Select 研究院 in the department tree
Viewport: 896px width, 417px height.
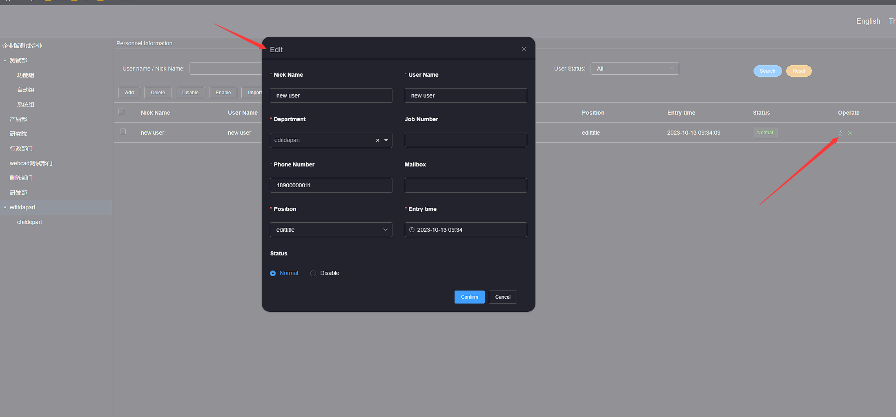pos(18,134)
